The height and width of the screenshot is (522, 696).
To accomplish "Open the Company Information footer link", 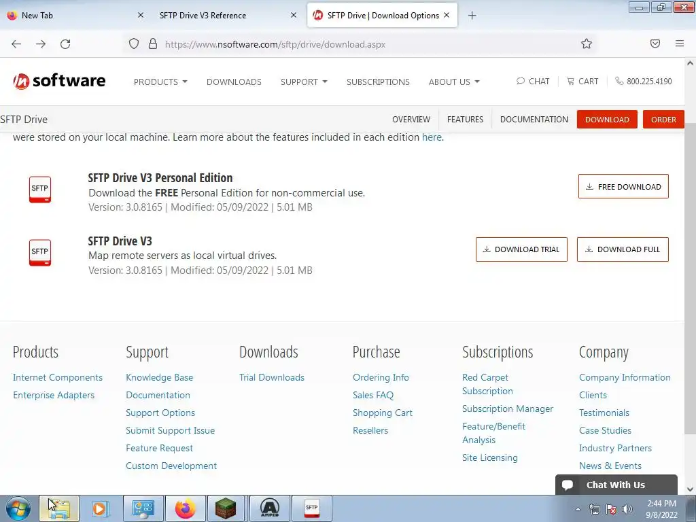I will 625,377.
